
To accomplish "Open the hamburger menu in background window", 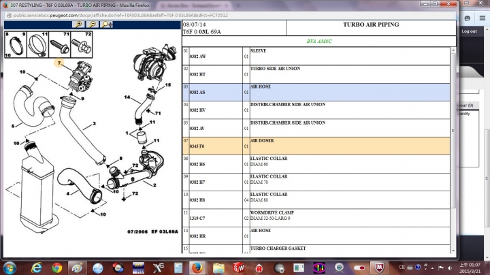I will point(483,18).
